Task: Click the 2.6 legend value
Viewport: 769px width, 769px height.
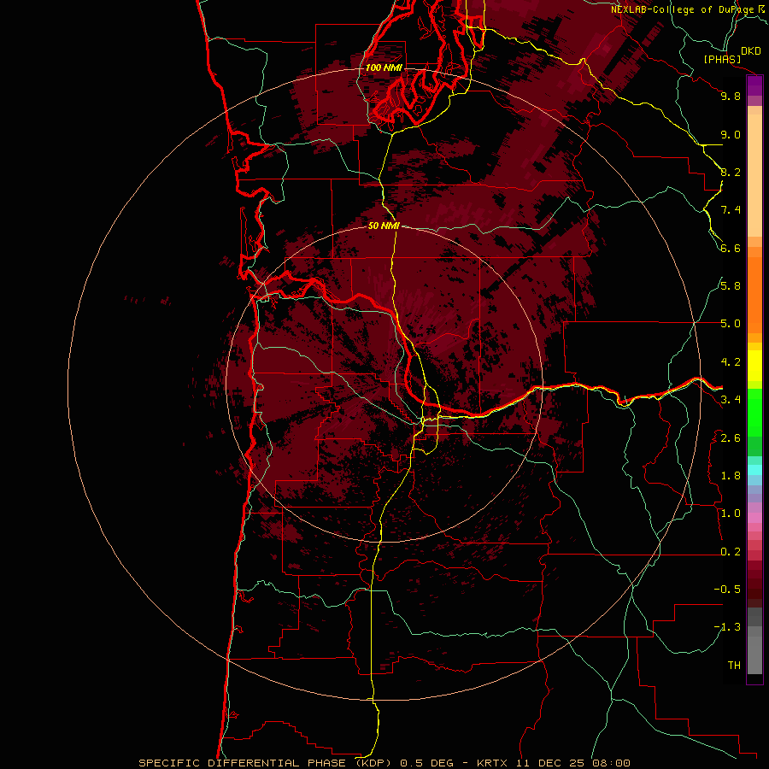Action: coord(731,438)
